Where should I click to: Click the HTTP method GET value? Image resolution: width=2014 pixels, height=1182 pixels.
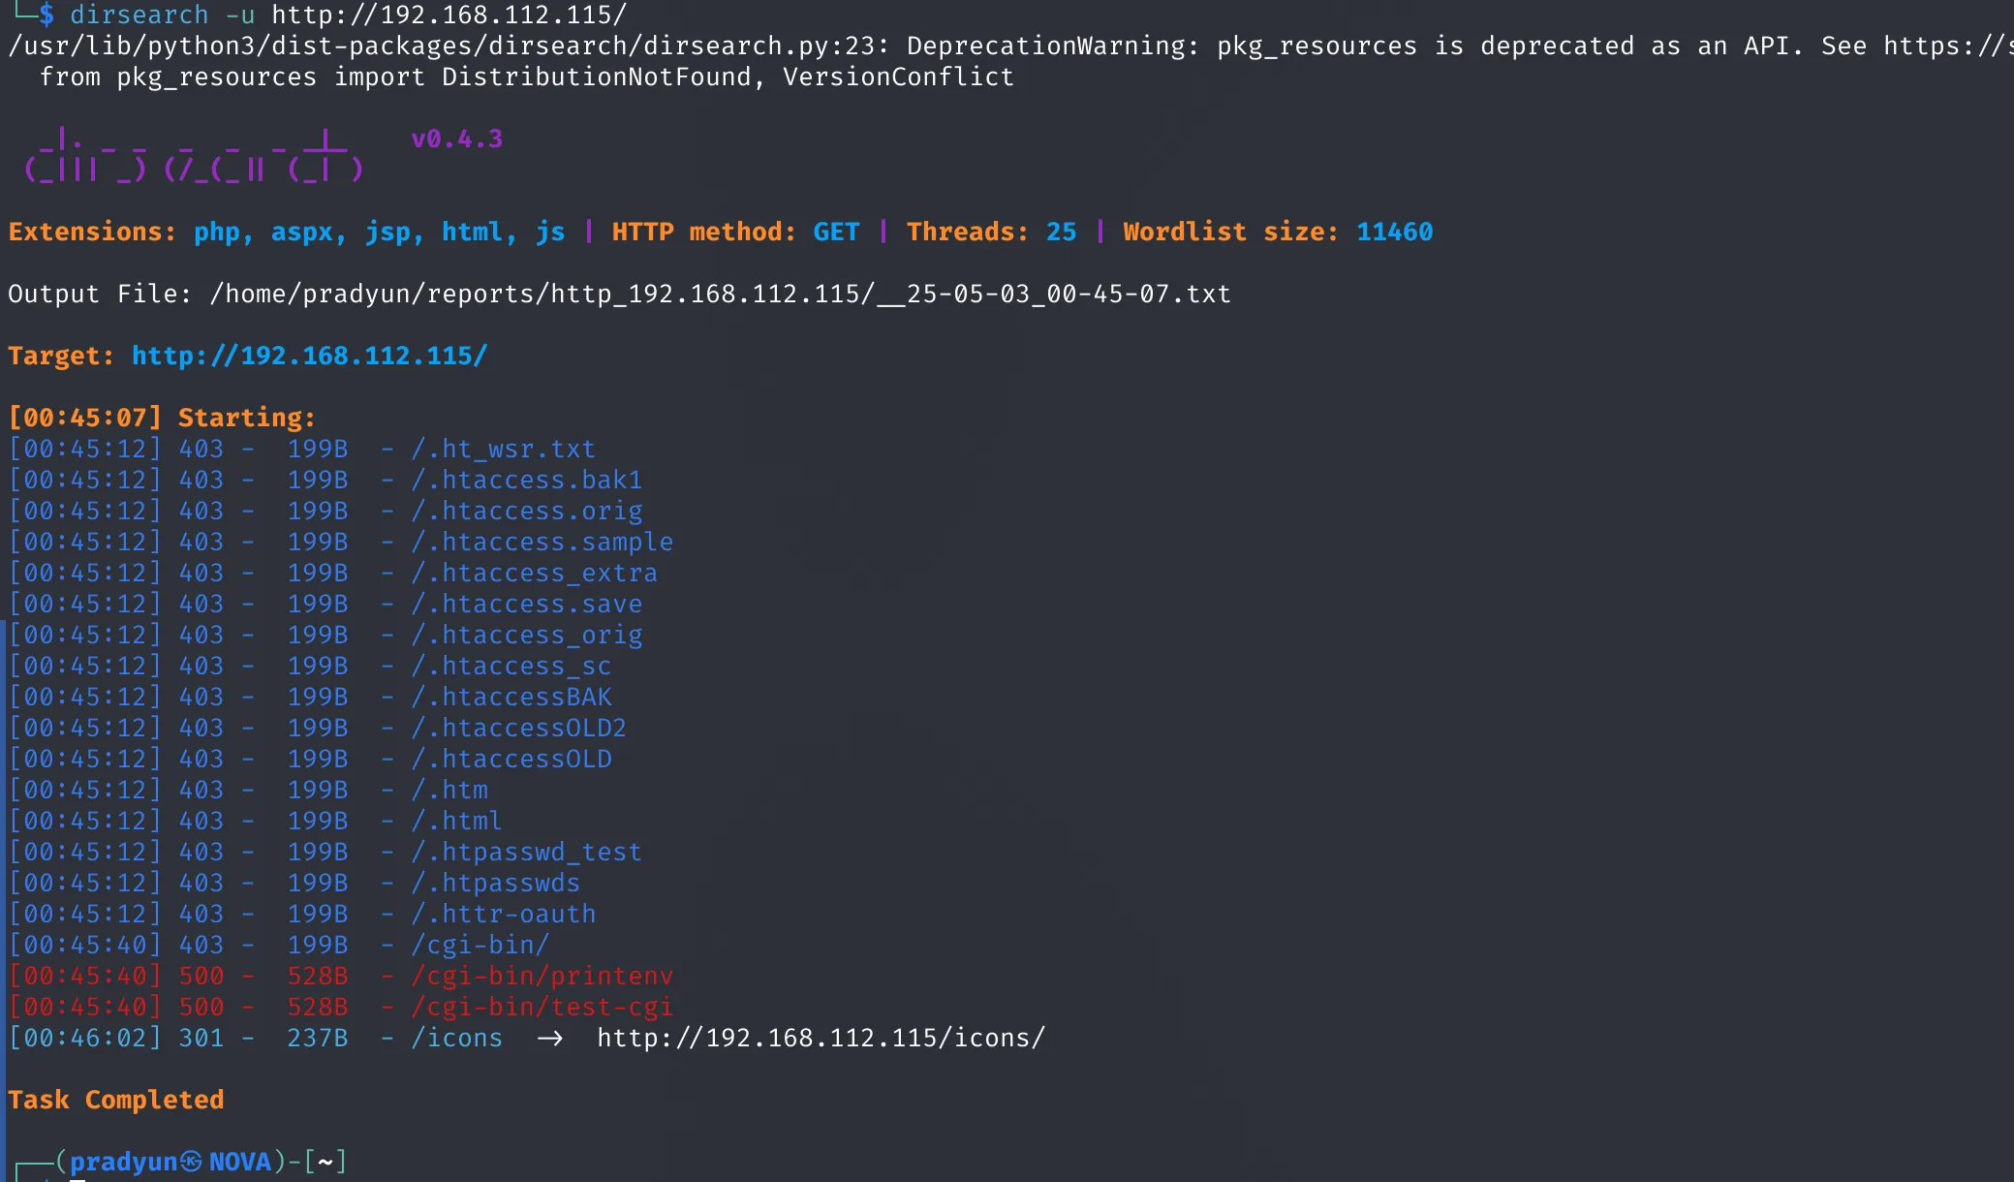(836, 232)
